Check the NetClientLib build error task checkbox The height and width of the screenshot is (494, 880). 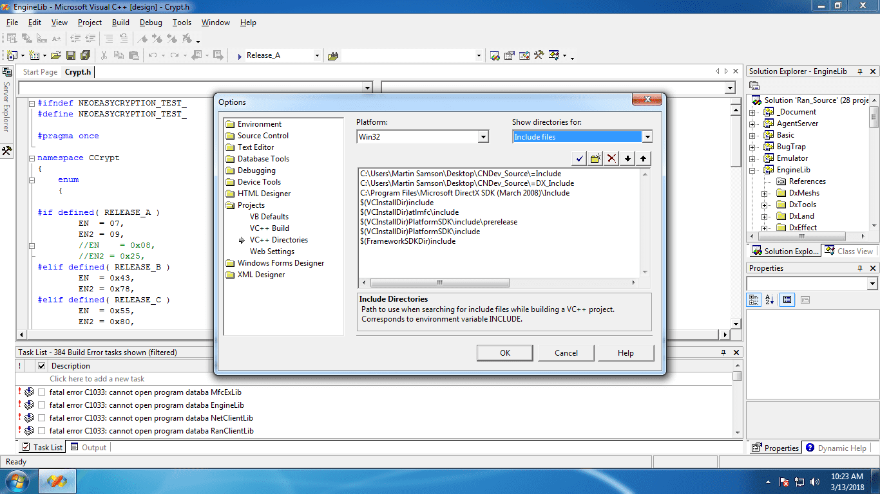42,418
